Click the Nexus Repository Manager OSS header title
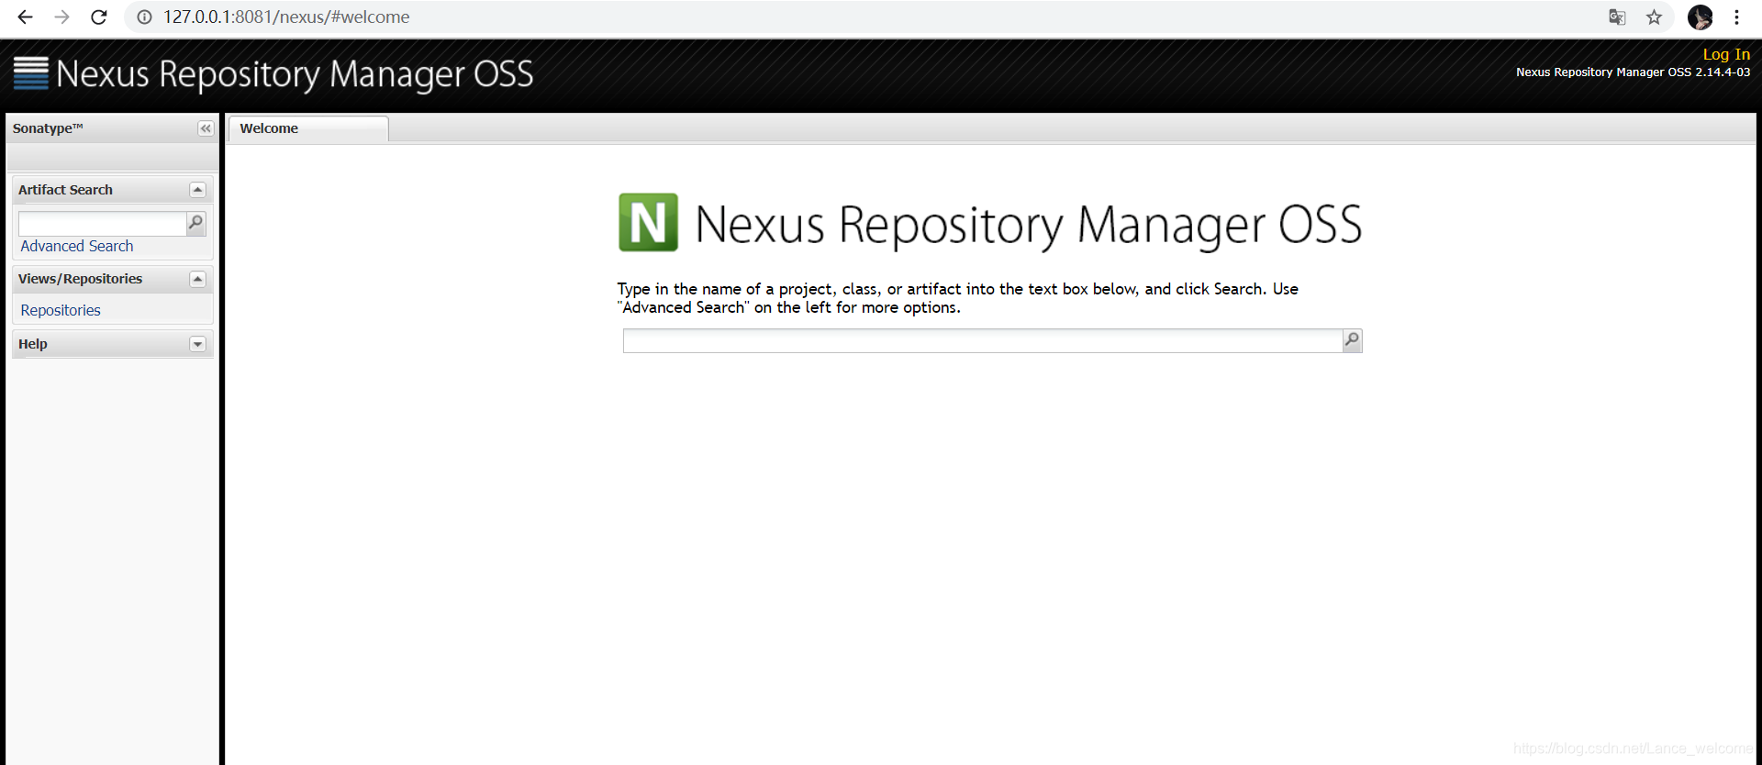Viewport: 1762px width, 765px height. pos(295,74)
